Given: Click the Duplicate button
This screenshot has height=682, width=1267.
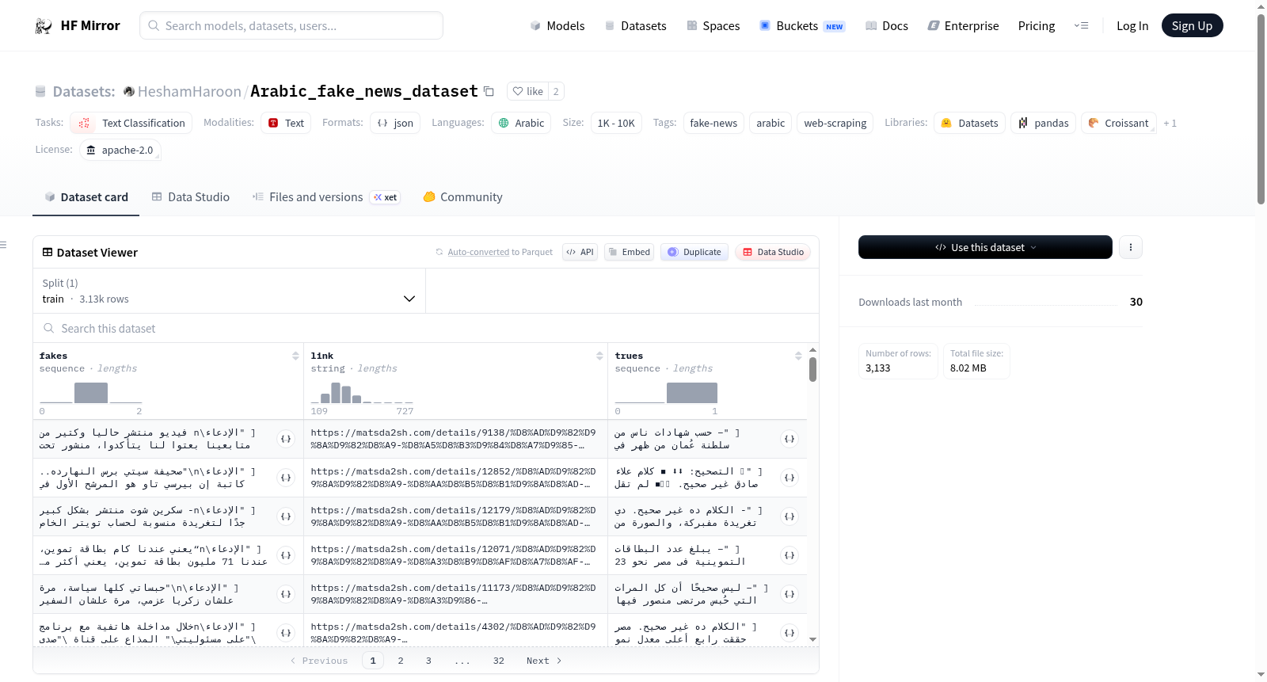Looking at the screenshot, I should pyautogui.click(x=694, y=252).
